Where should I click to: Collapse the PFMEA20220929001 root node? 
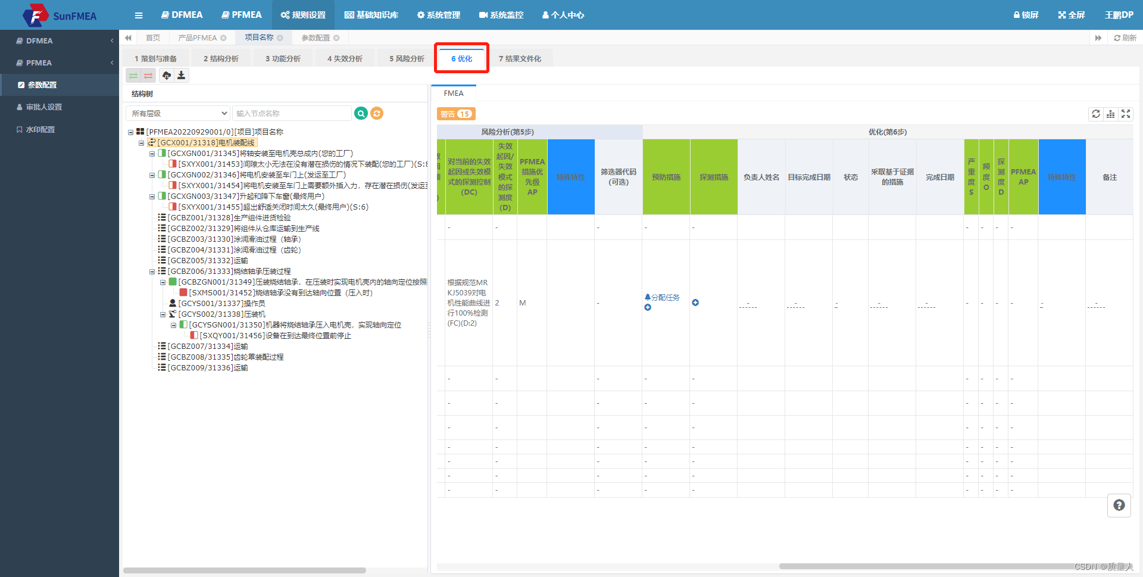coord(130,132)
